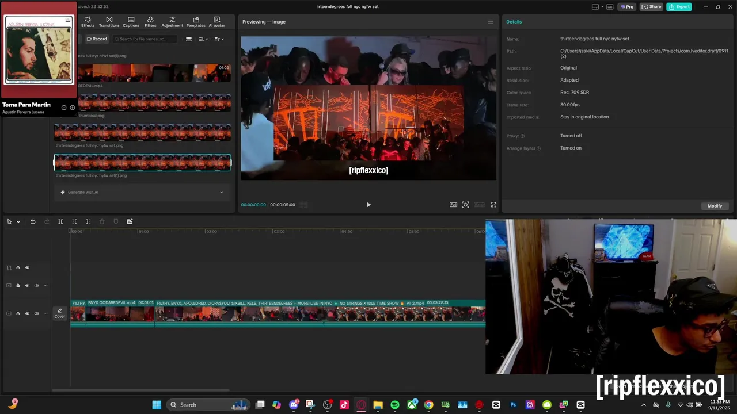This screenshot has width=737, height=414.
Task: Open the Templates panel
Action: (x=196, y=22)
